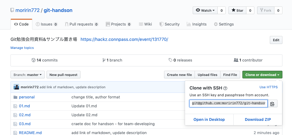The image size is (292, 135).
Task: Click the releases tag icon
Action: coord(170,60)
